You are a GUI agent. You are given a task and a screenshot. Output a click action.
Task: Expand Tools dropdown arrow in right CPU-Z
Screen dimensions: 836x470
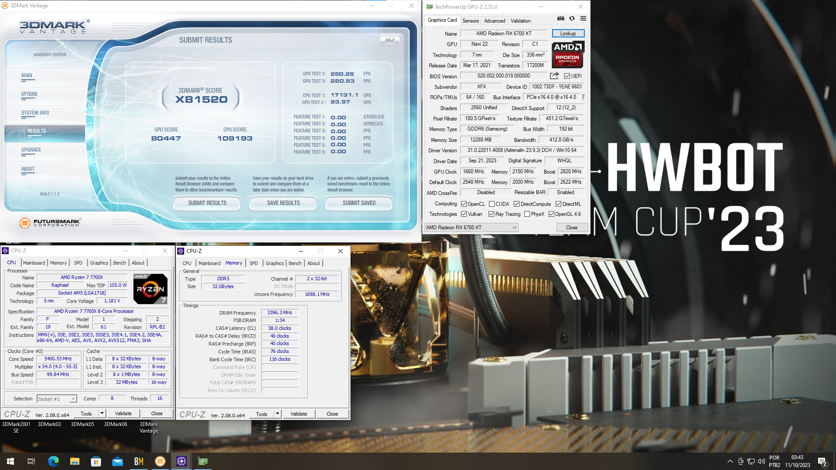point(277,414)
